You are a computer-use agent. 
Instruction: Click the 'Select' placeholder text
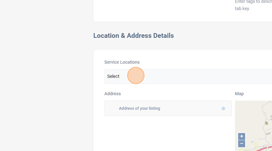[113, 76]
